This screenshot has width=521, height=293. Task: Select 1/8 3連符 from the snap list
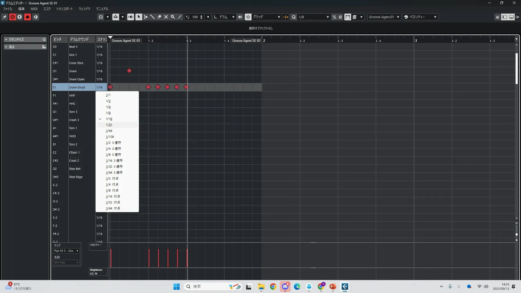[x=113, y=155]
